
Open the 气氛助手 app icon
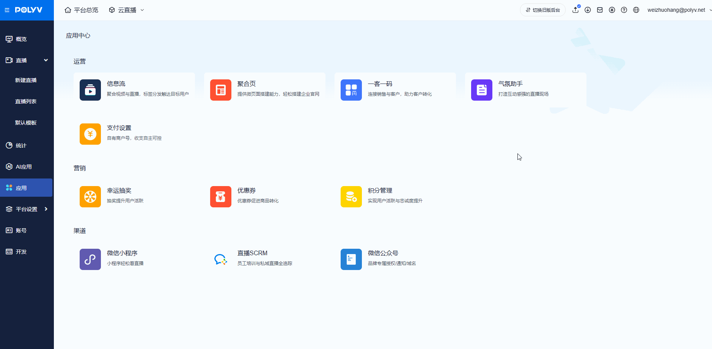(x=482, y=90)
